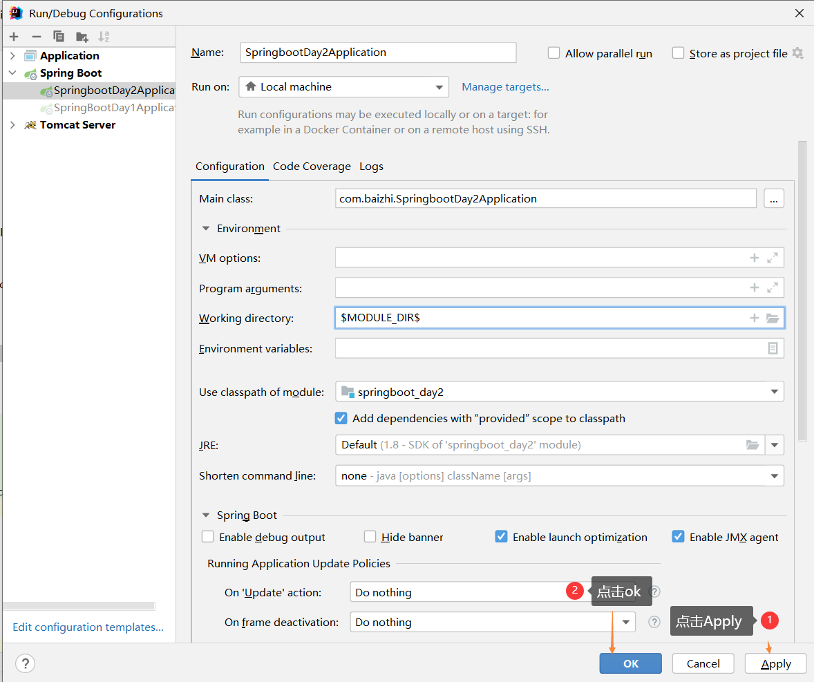The width and height of the screenshot is (814, 682).
Task: Switch to the Logs tab
Action: pos(371,166)
